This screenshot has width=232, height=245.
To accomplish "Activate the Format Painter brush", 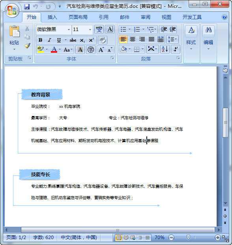I will tap(27, 46).
